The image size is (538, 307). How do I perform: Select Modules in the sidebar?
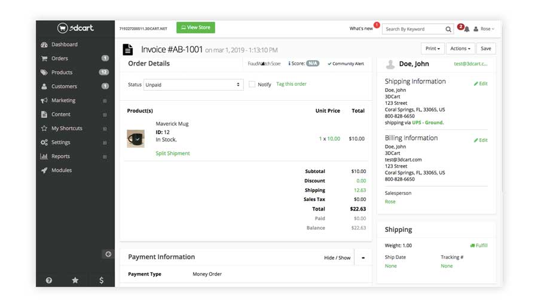(62, 170)
